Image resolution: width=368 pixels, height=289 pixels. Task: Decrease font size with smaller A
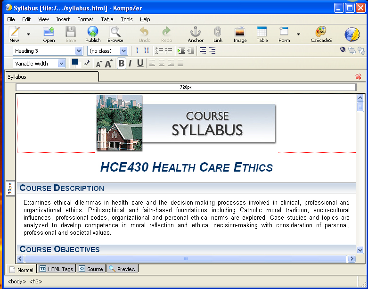[x=99, y=63]
